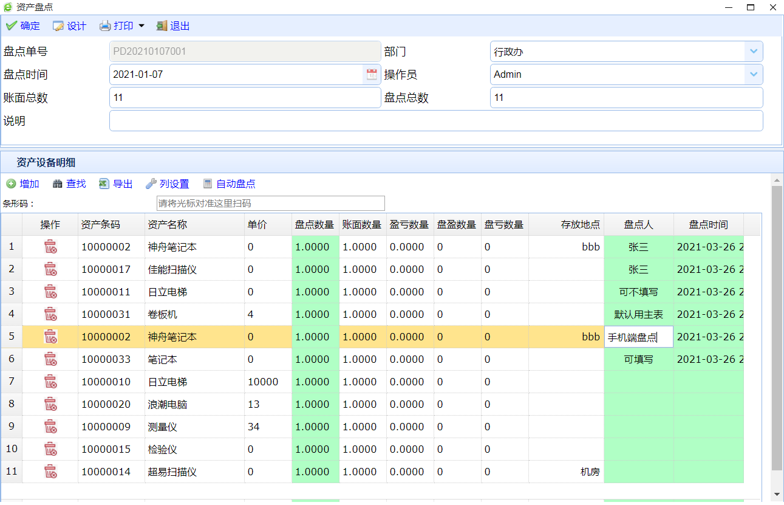Image resolution: width=784 pixels, height=505 pixels.
Task: Open 列设置 column settings
Action: (168, 184)
